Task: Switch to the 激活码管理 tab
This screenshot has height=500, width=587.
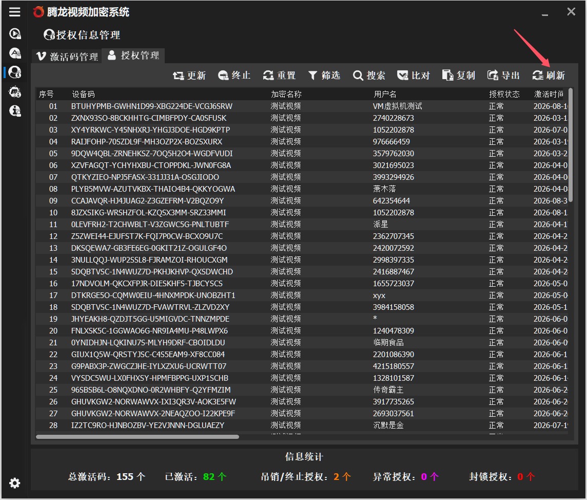Action: [67, 57]
